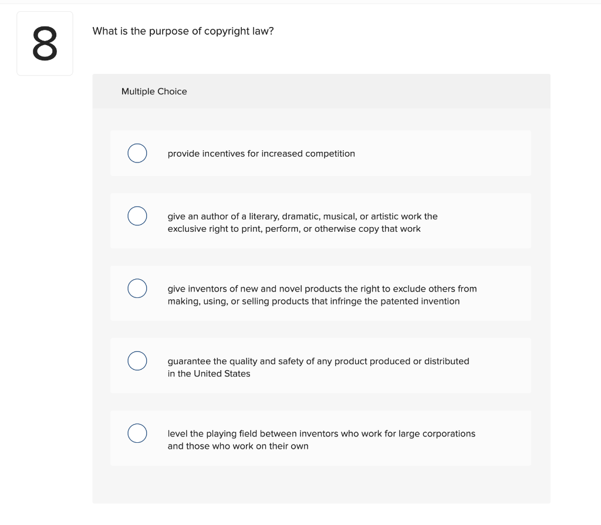
Task: Click the question number 8 box
Action: (x=45, y=43)
